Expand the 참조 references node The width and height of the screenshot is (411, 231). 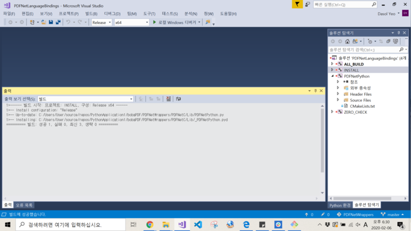pos(338,82)
